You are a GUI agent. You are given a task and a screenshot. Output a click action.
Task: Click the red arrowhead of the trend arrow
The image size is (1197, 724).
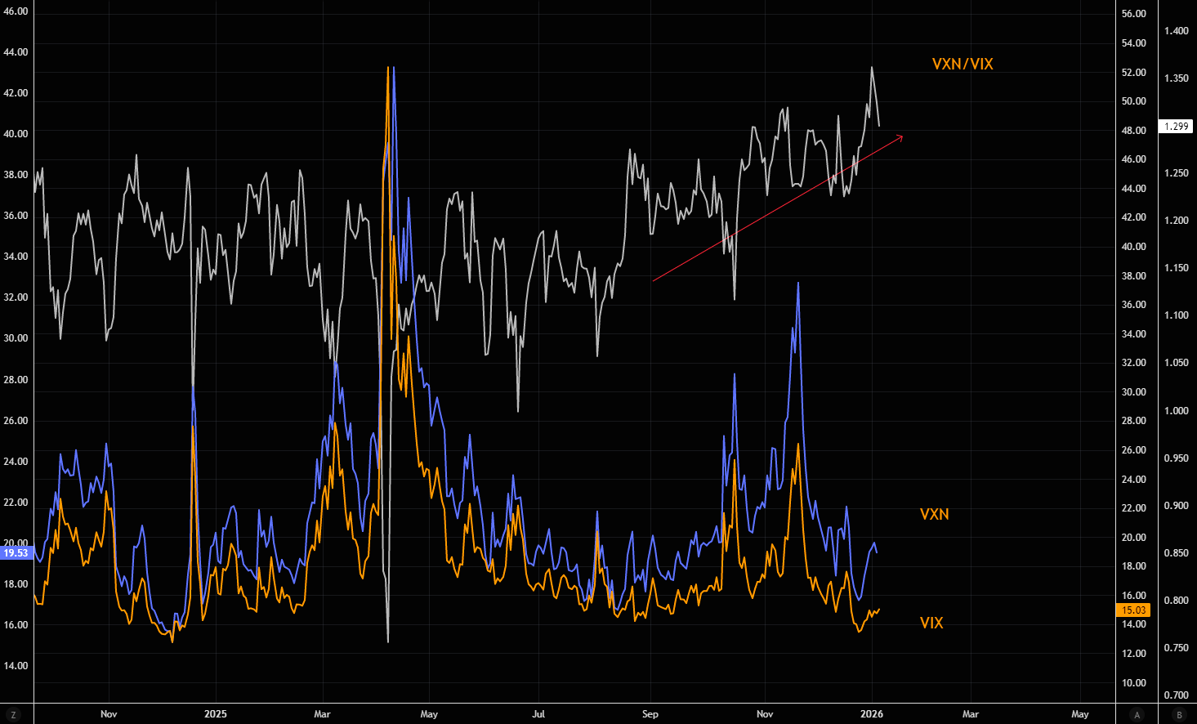click(900, 136)
